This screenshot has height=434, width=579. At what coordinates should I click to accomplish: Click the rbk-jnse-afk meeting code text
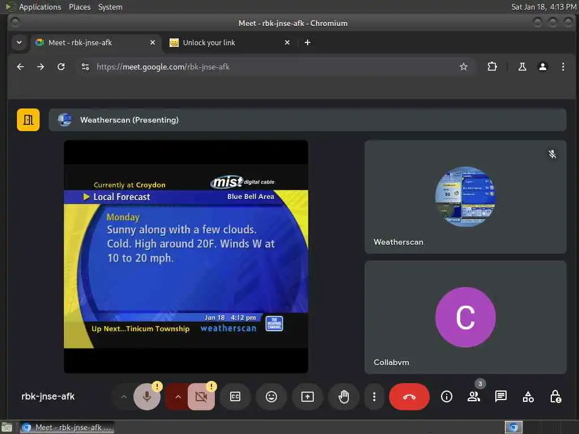(x=48, y=396)
